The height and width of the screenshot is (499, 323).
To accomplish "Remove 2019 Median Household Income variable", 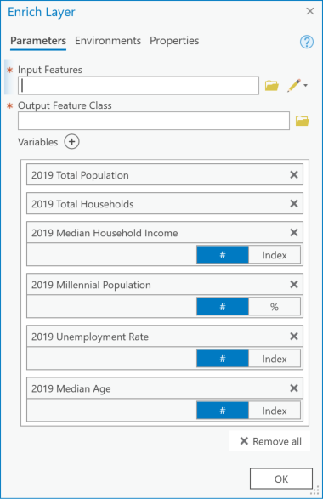I will pos(294,233).
